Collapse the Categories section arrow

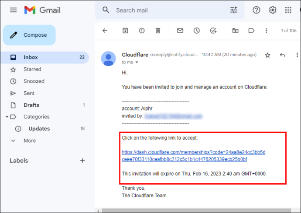tap(7, 117)
